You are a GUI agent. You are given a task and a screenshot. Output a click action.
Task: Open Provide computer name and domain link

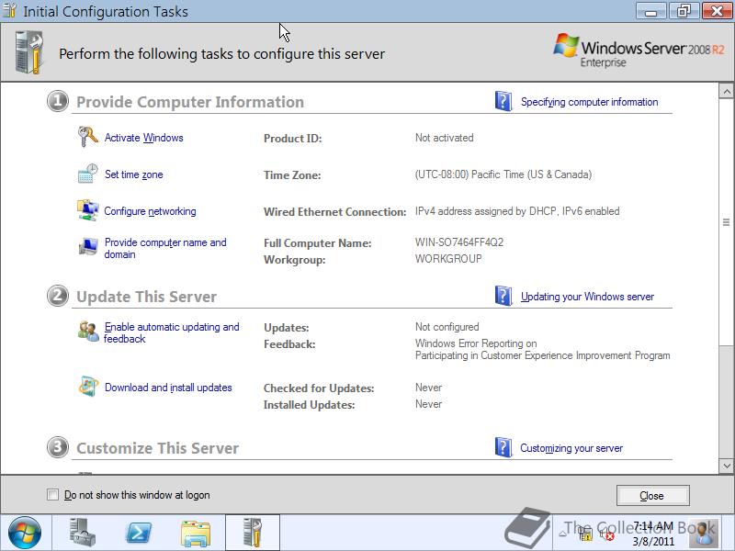tap(165, 248)
